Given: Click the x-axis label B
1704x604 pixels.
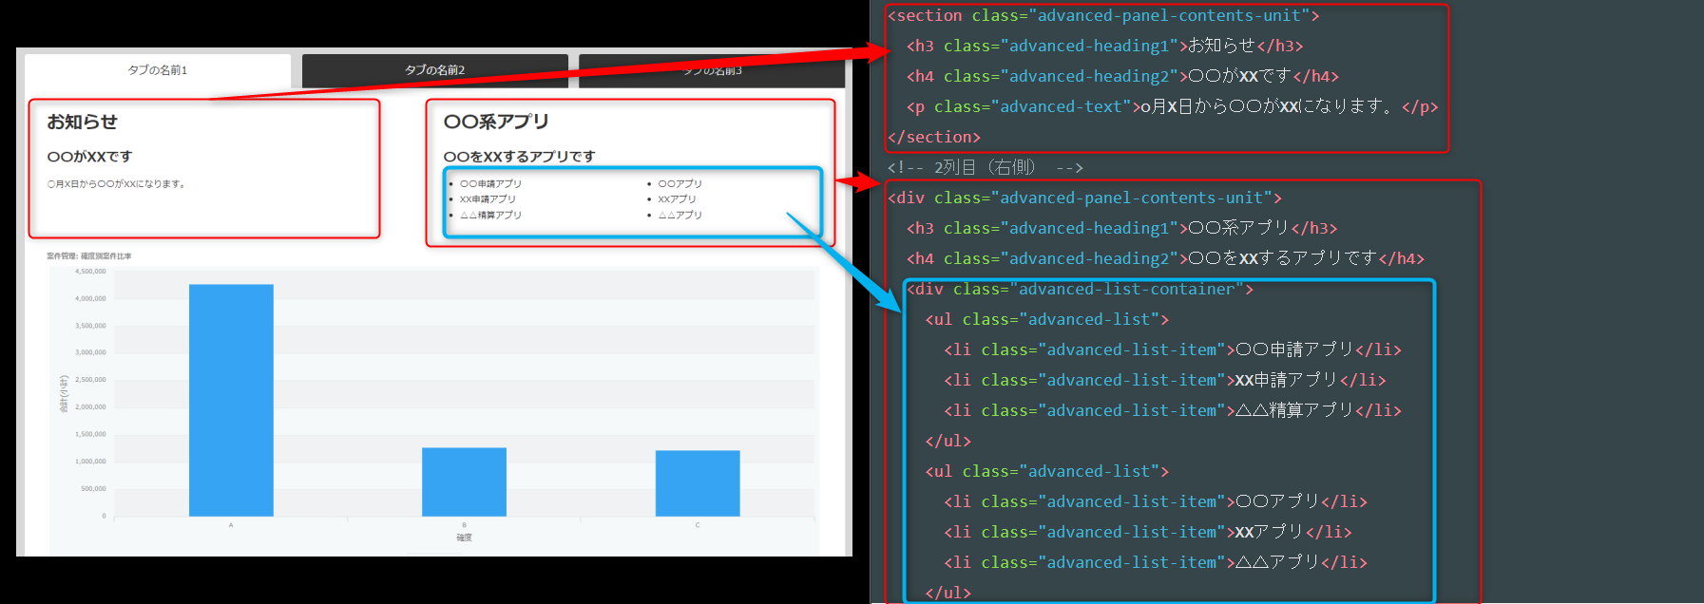Looking at the screenshot, I should 464,525.
